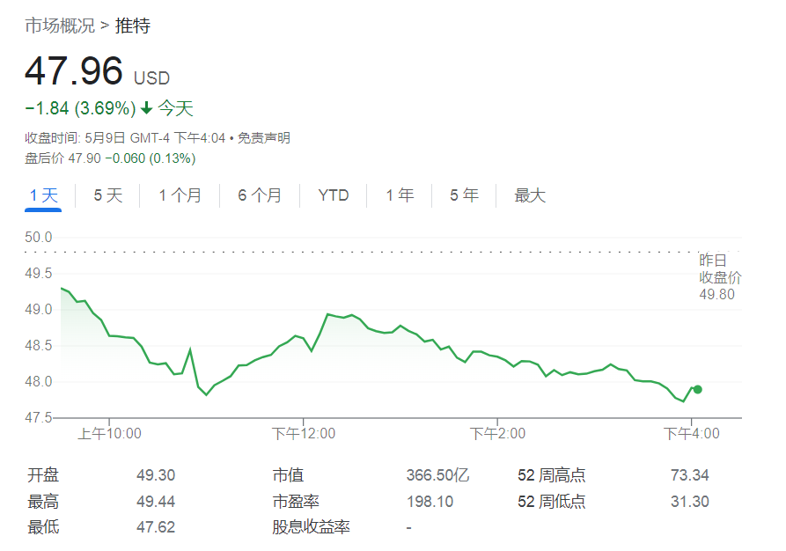This screenshot has height=551, width=786.
Task: Click the -1.84 (3.69%) change value
Action: click(x=80, y=108)
